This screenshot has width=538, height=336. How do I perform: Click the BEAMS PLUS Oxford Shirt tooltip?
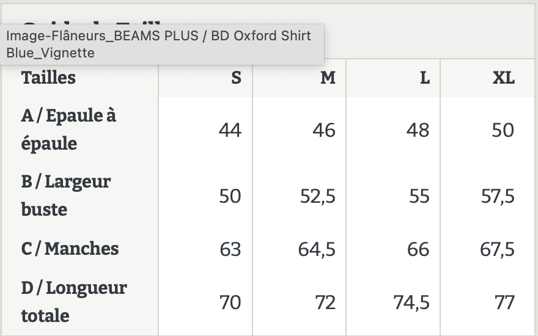click(161, 44)
